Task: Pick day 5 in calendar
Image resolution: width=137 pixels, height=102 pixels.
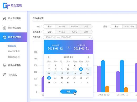Action: [81, 65]
